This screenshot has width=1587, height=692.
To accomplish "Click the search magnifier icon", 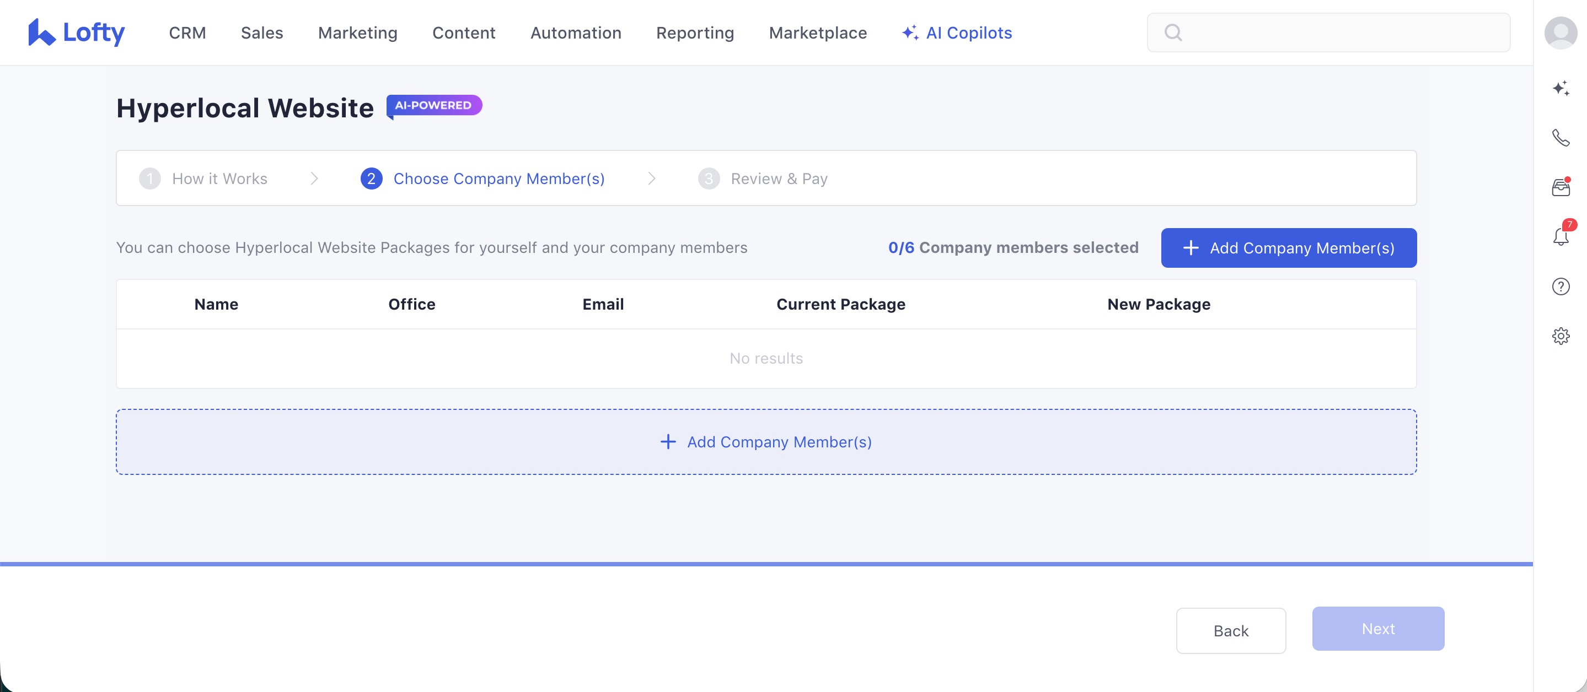I will coord(1173,33).
